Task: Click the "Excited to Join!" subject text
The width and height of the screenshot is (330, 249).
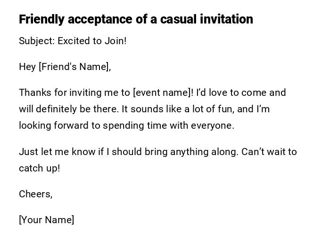Action: (x=92, y=41)
